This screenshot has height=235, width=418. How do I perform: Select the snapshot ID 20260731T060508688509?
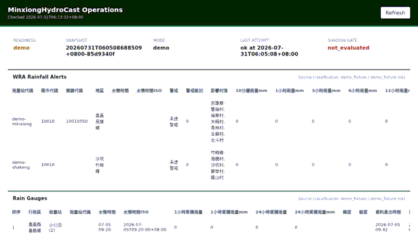point(104,48)
